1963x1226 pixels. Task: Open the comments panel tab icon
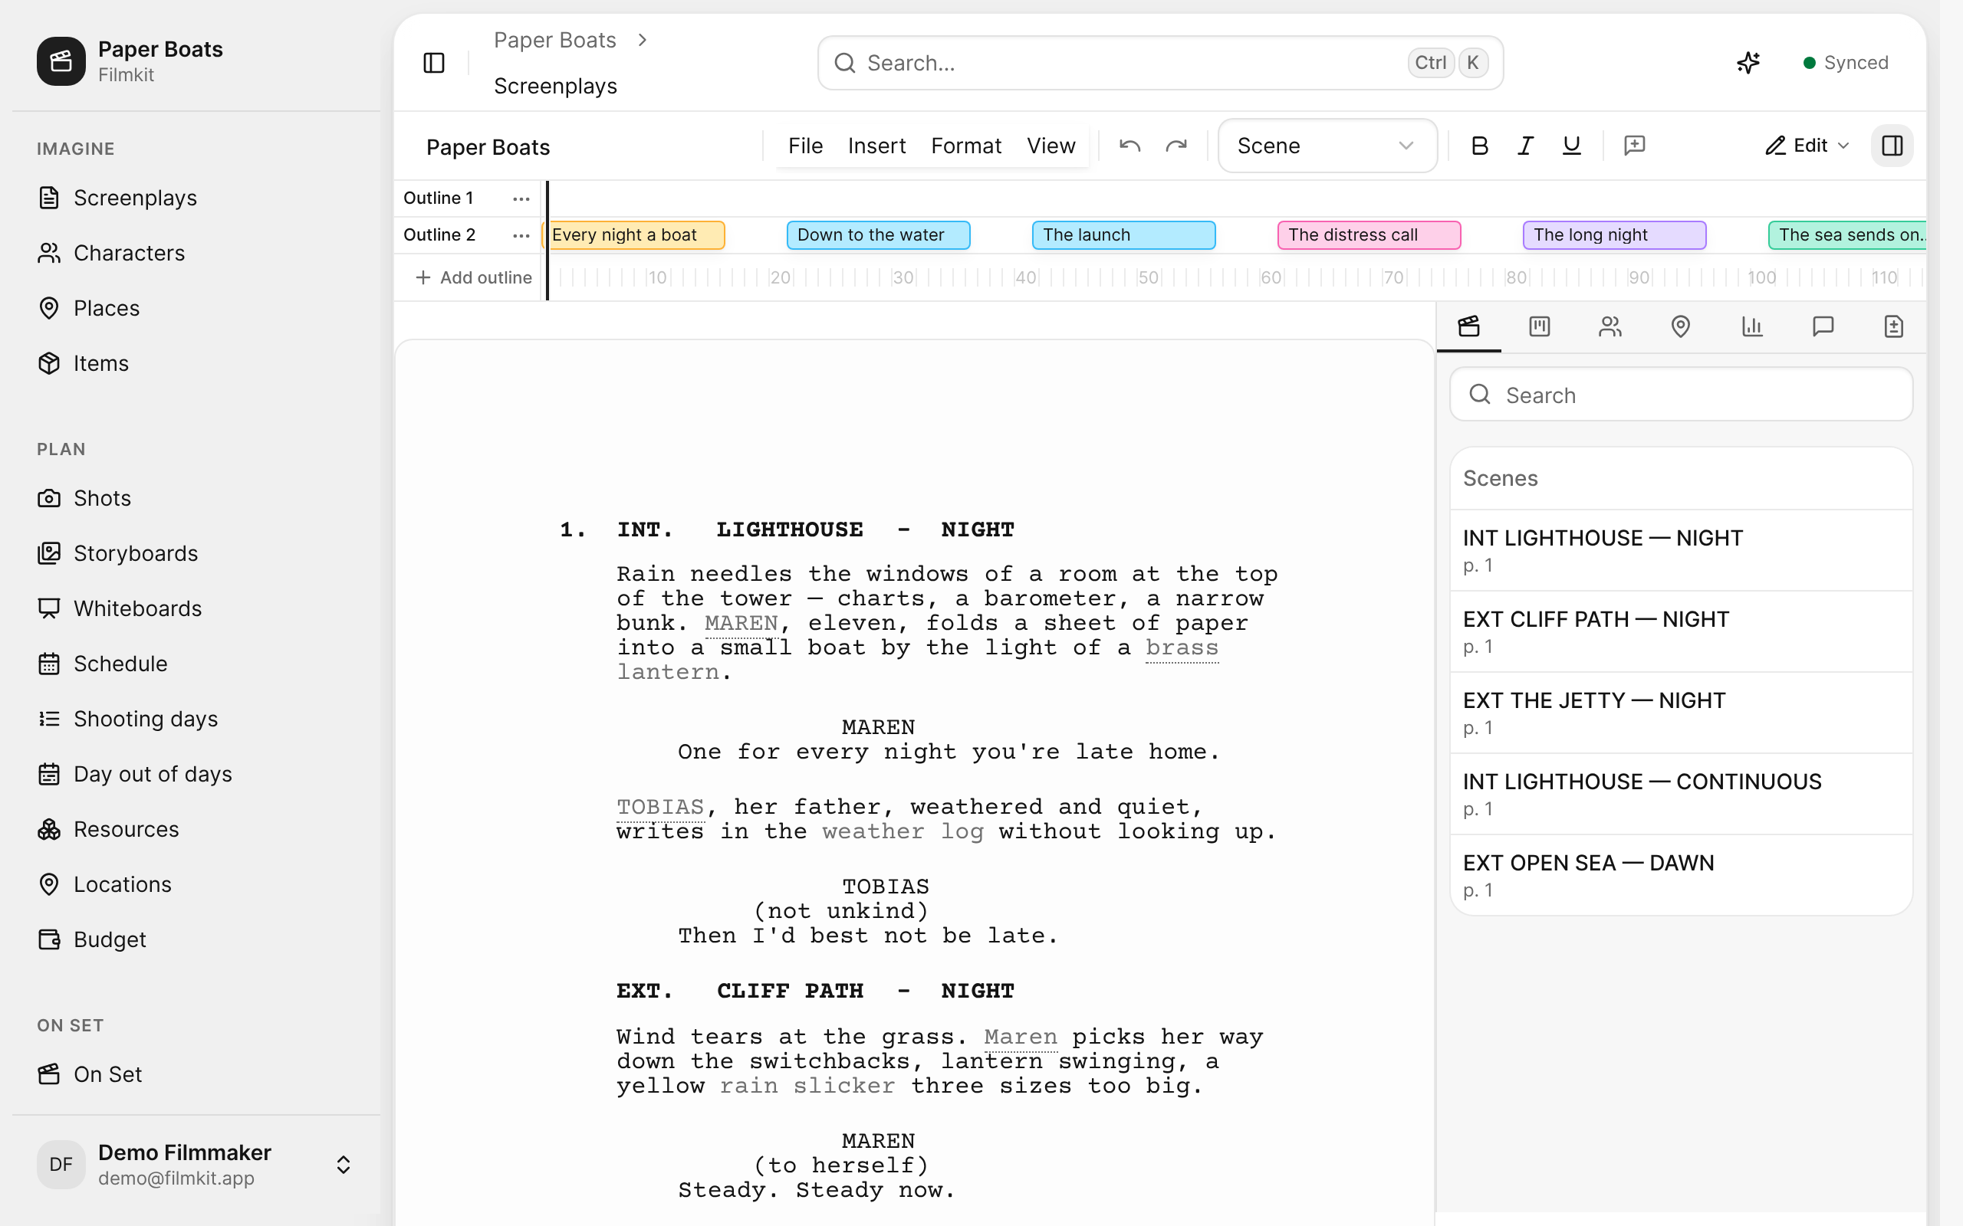click(x=1823, y=326)
